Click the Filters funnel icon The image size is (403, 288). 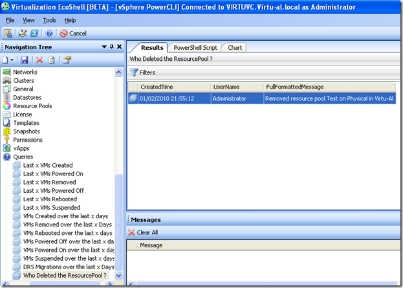(x=134, y=72)
